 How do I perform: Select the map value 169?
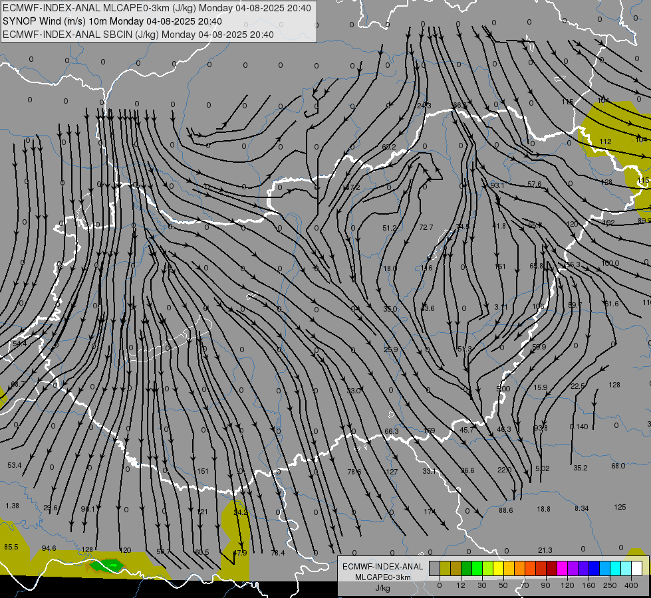(429, 431)
